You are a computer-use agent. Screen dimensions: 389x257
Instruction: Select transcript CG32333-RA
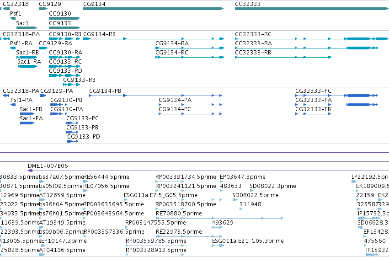[x=307, y=48]
